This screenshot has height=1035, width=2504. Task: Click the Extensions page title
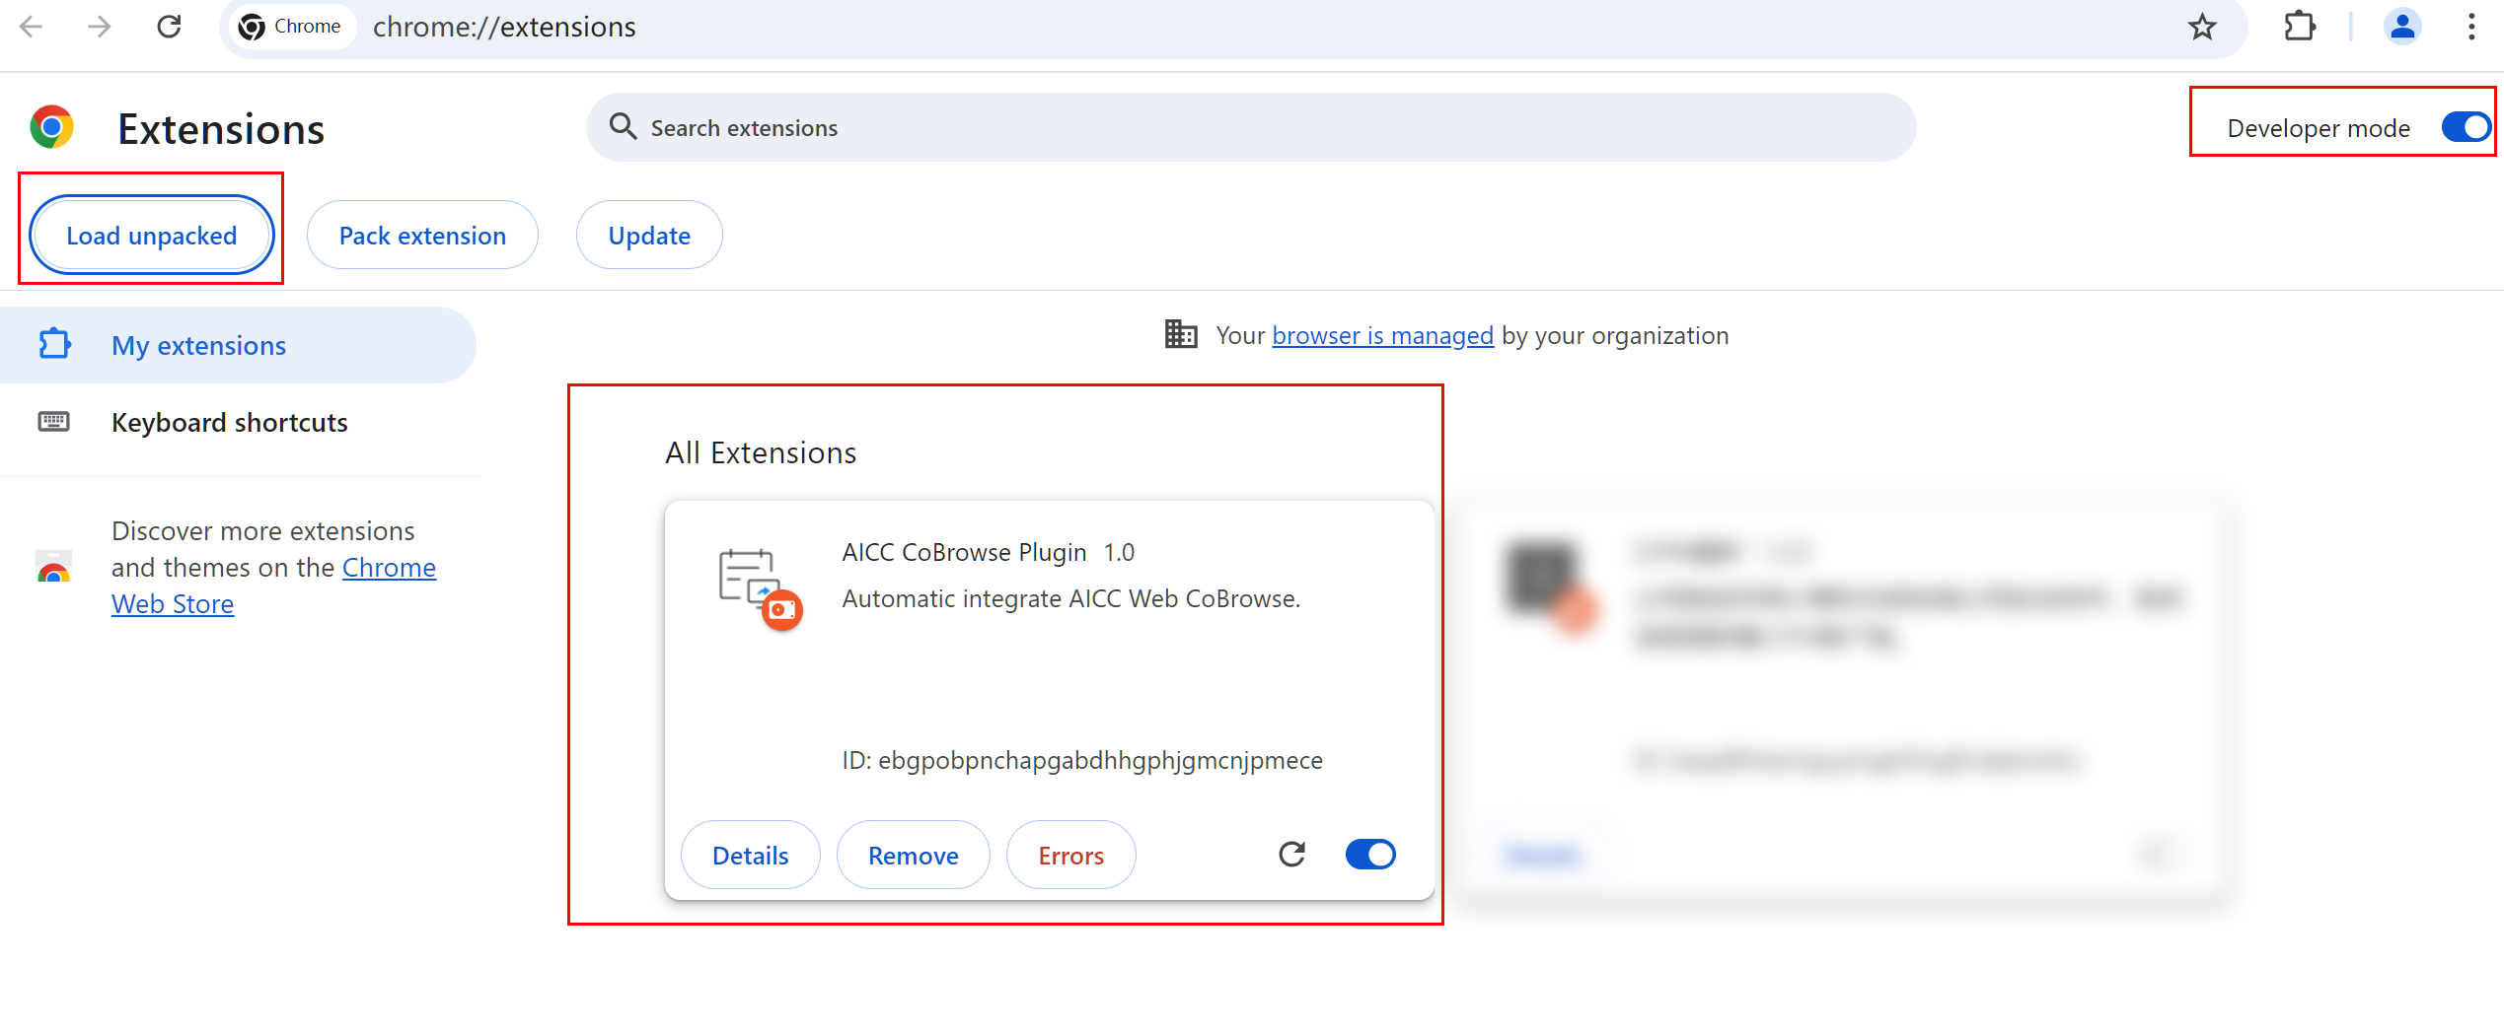tap(221, 129)
